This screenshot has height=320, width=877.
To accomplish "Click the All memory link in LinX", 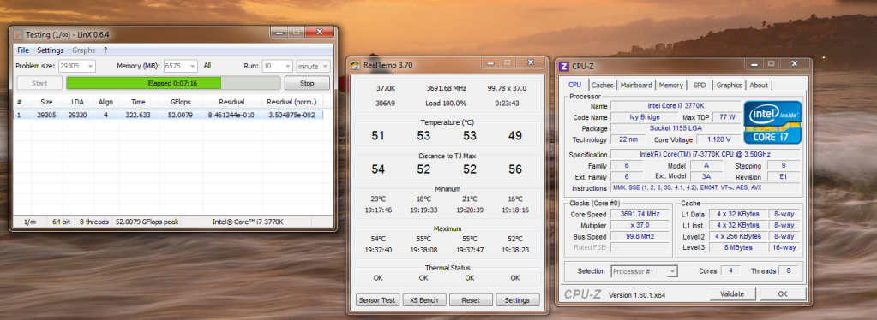I will pos(207,66).
